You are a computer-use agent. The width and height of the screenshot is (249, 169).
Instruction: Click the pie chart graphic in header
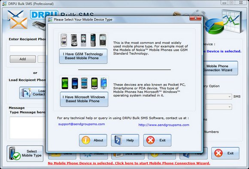click(x=214, y=26)
